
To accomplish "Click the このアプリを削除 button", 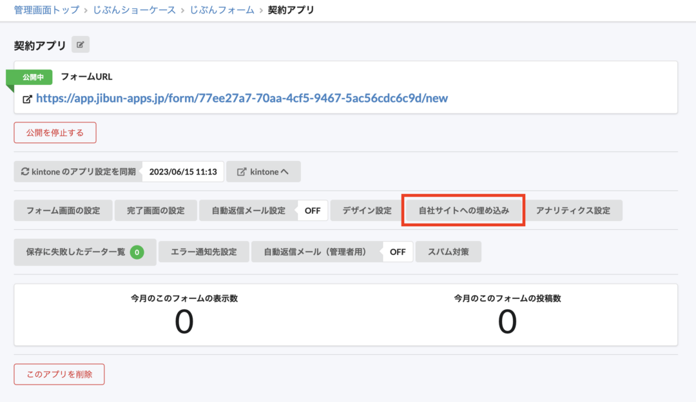I will 59,374.
